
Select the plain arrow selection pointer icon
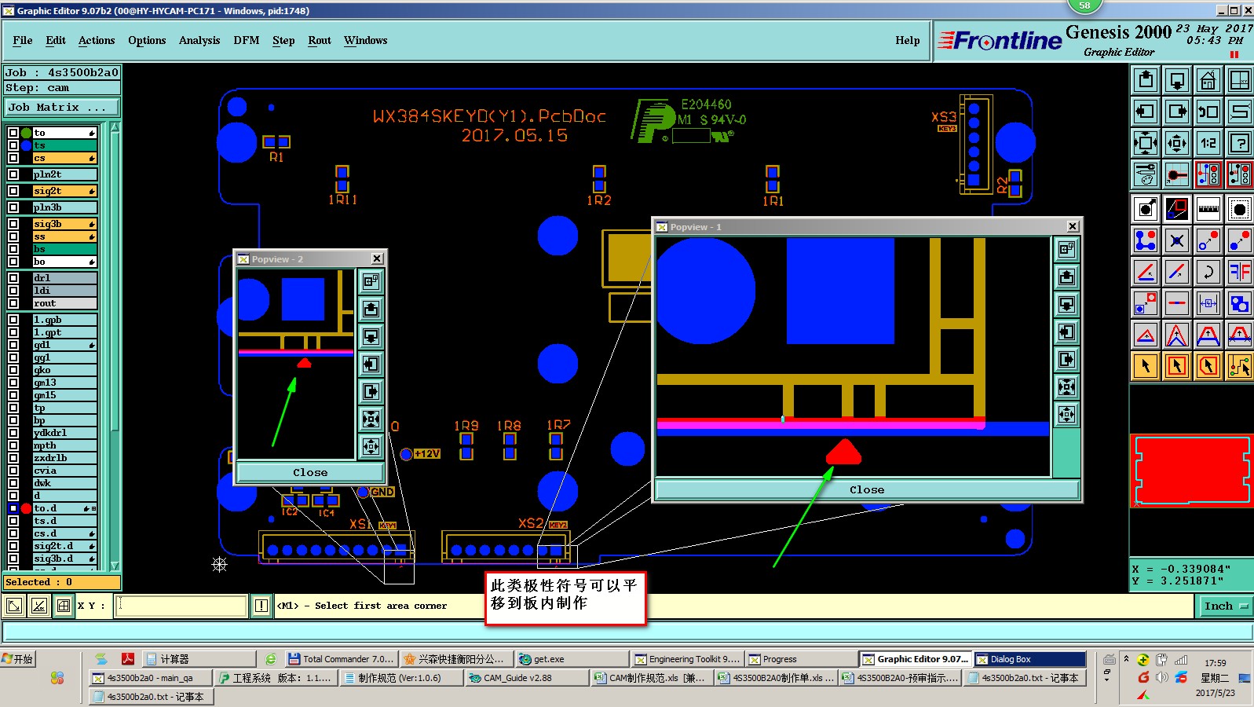coord(1146,365)
